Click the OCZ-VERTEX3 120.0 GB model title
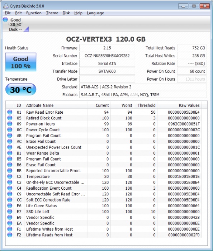The image size is (213, 251). (x=106, y=39)
